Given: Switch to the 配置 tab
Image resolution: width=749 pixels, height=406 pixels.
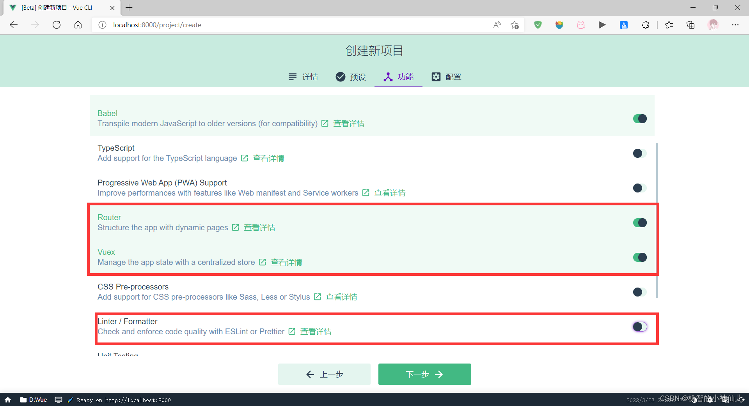Looking at the screenshot, I should 446,77.
